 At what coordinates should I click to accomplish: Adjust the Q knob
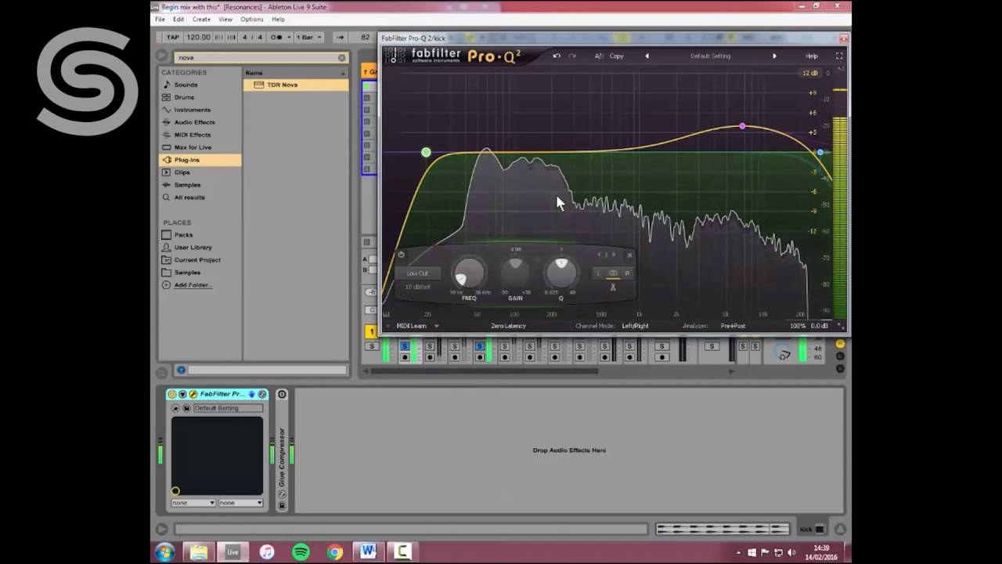(560, 271)
